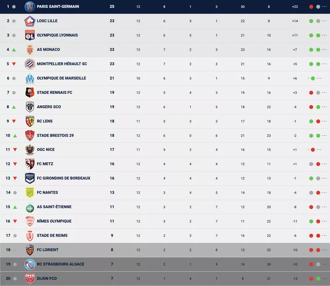Click the red down arrow beside OGC Nice
This screenshot has height=286, width=330.
pyautogui.click(x=14, y=150)
